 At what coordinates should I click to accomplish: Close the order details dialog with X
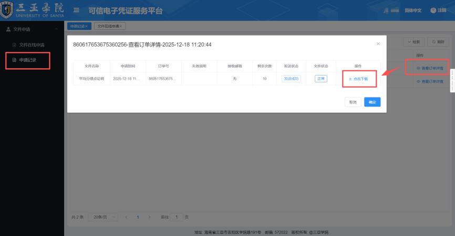click(378, 44)
